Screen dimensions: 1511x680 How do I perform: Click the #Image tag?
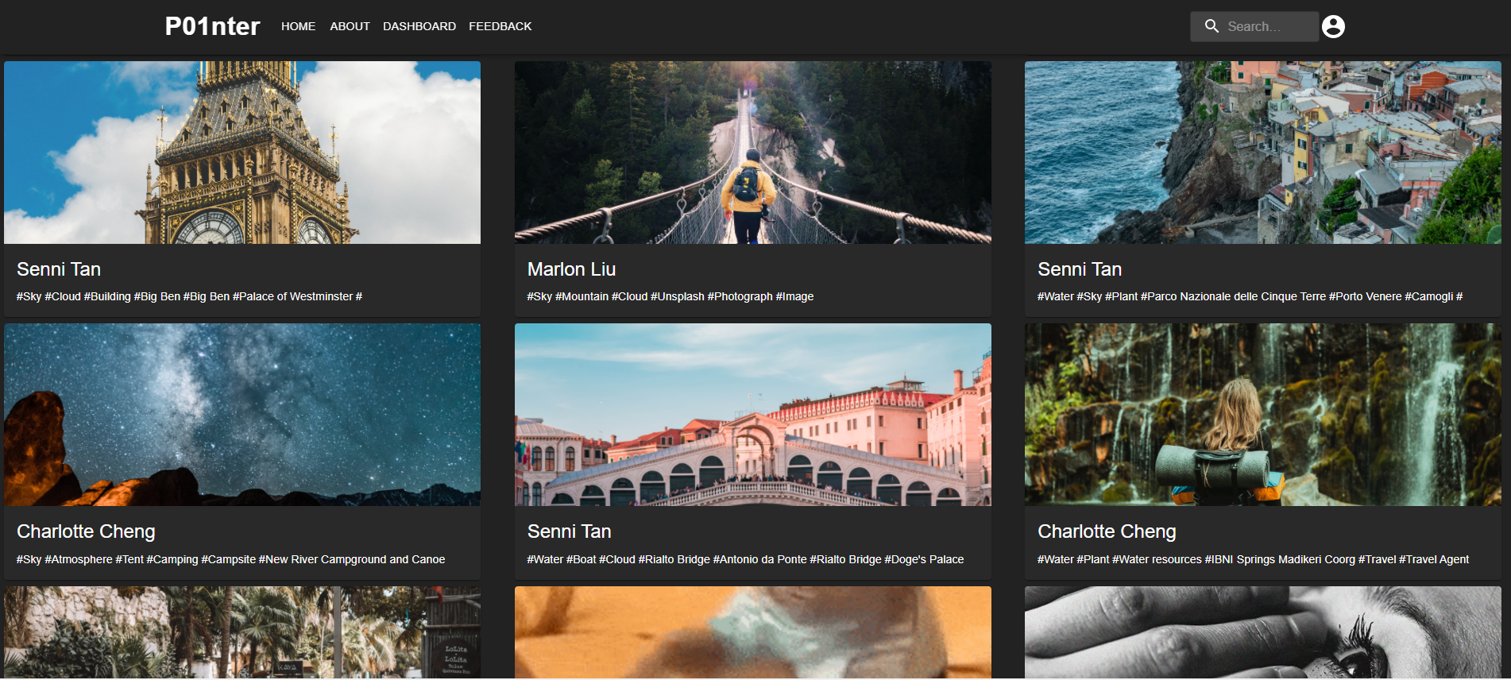(794, 296)
